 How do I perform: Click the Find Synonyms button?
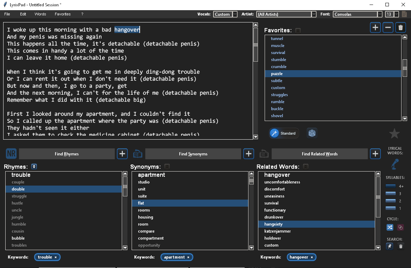coord(193,154)
